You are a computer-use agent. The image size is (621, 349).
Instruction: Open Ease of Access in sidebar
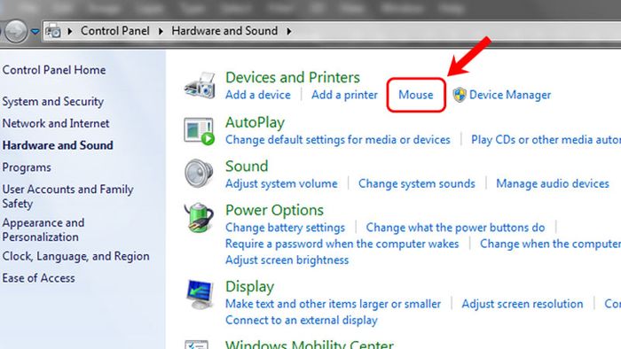[x=38, y=278]
